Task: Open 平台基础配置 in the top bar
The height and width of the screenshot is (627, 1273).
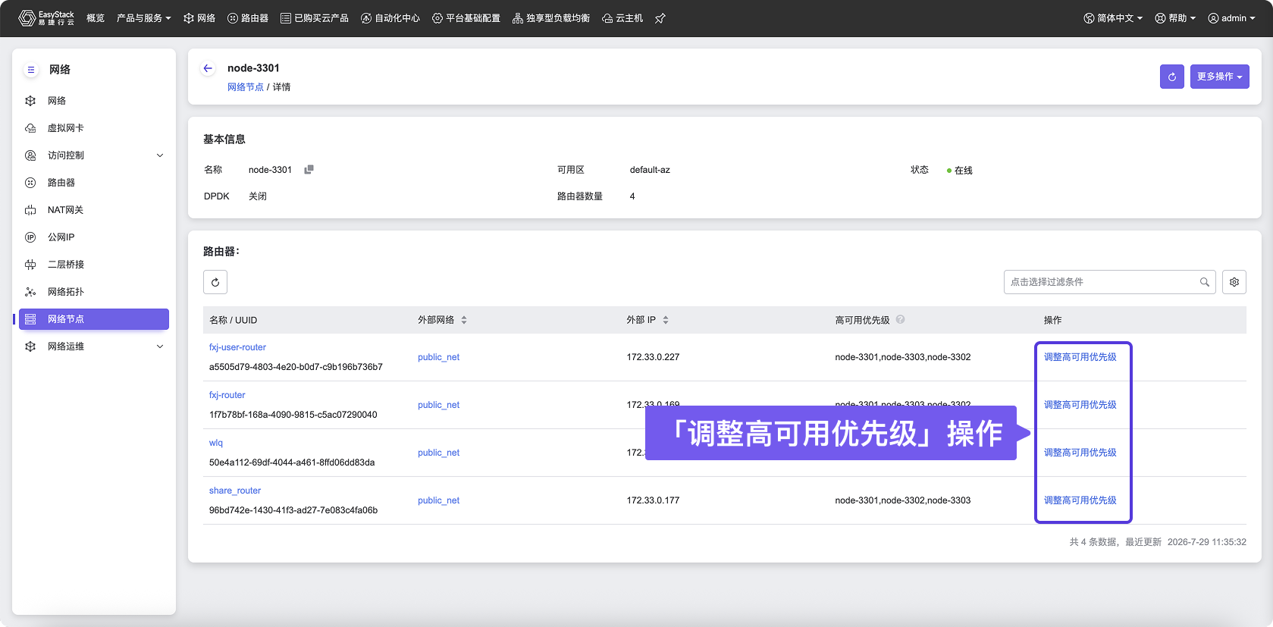Action: click(x=466, y=18)
